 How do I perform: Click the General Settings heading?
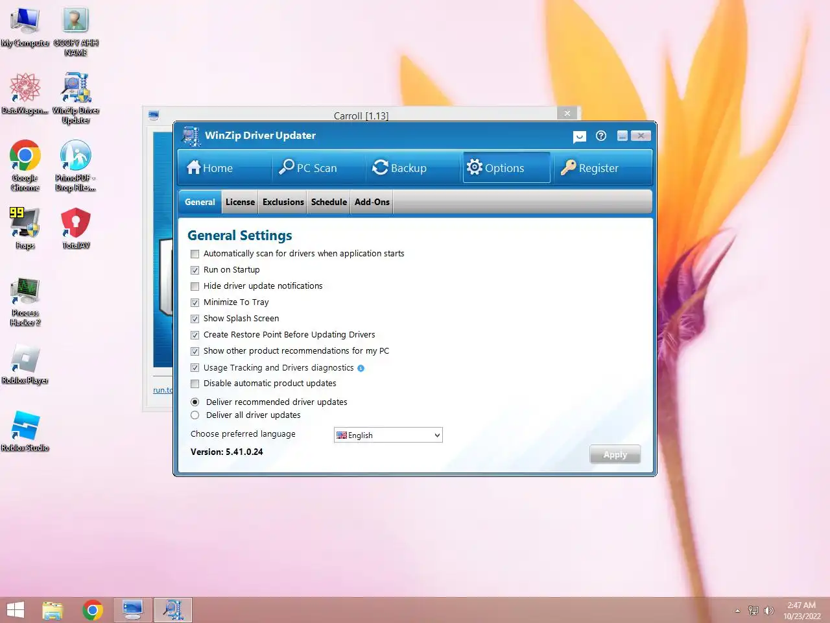[x=240, y=236]
